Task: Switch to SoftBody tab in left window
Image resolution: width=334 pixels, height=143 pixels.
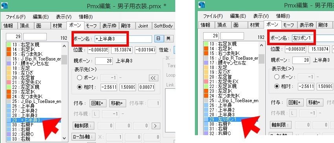Action: coord(163,26)
